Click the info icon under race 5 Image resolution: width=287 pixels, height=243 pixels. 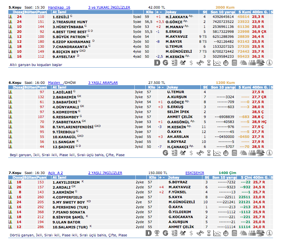pyautogui.click(x=269, y=63)
